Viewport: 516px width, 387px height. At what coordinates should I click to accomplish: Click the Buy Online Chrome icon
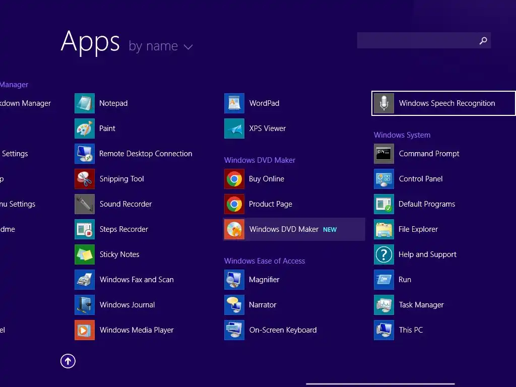(234, 179)
